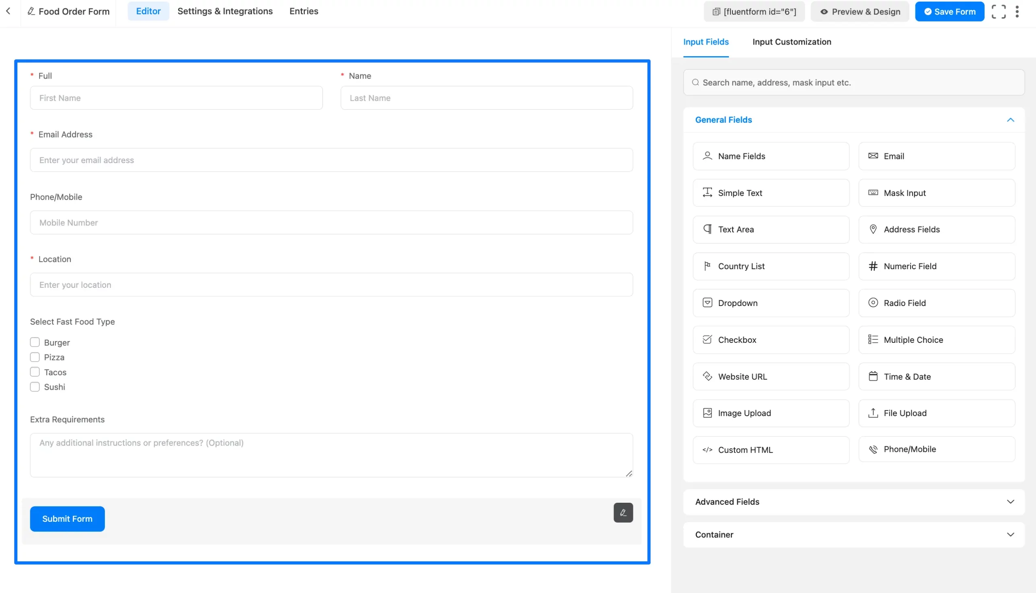Screen dimensions: 1036x593
Task: Click the Custom HTML code icon
Action: [707, 450]
